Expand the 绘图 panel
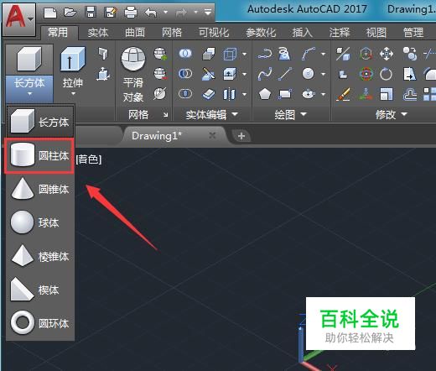Viewport: 436px width, 371px height. pyautogui.click(x=291, y=114)
